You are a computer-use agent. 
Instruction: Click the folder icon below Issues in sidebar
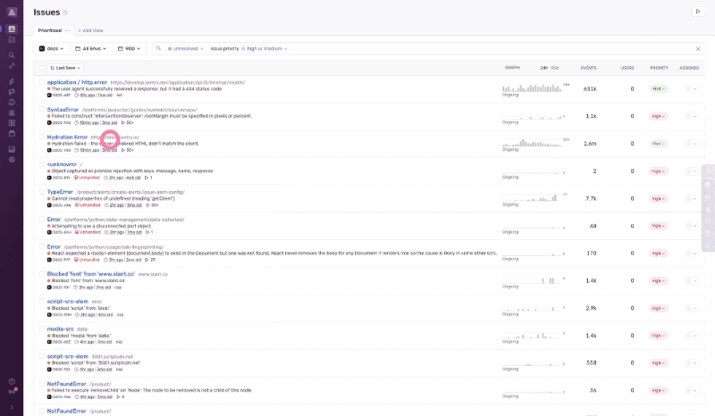coord(12,39)
